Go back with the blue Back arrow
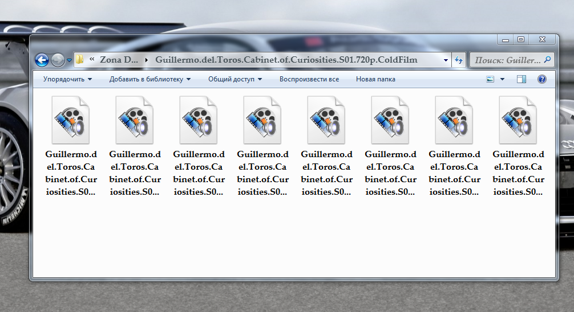 click(42, 60)
